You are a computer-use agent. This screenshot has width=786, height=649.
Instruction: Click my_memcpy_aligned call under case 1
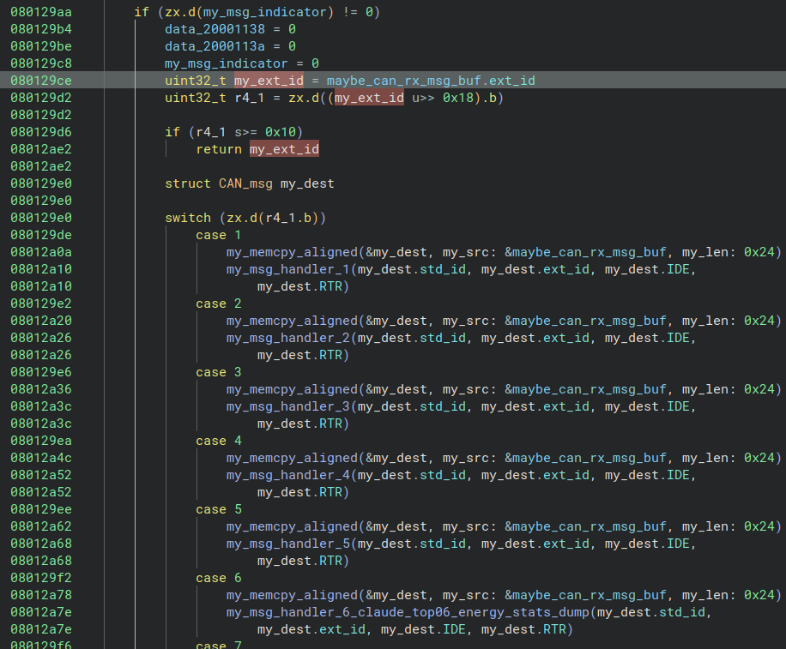pyautogui.click(x=292, y=252)
